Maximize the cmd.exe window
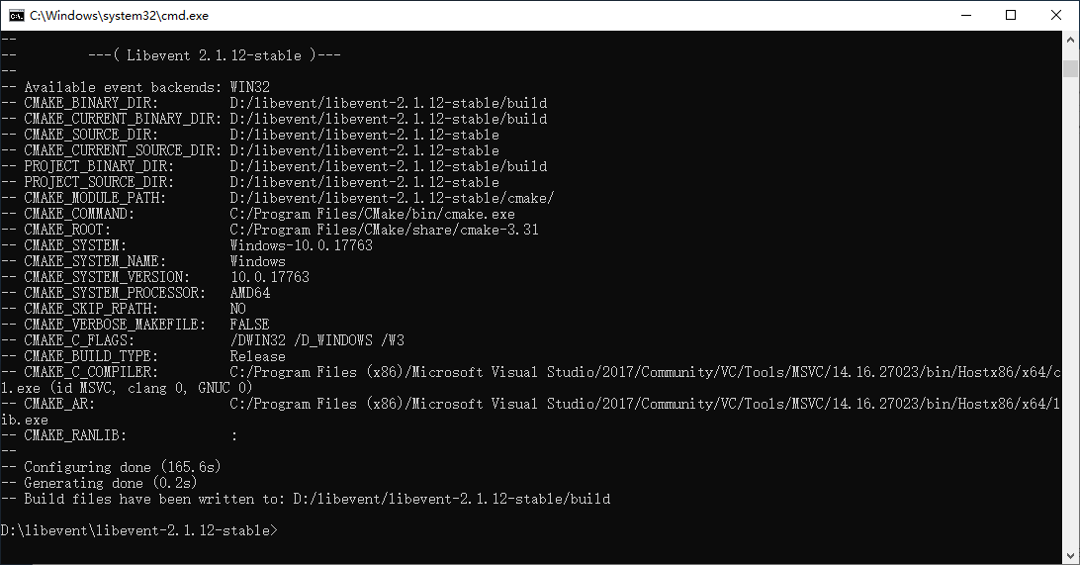Image resolution: width=1080 pixels, height=565 pixels. point(1011,15)
